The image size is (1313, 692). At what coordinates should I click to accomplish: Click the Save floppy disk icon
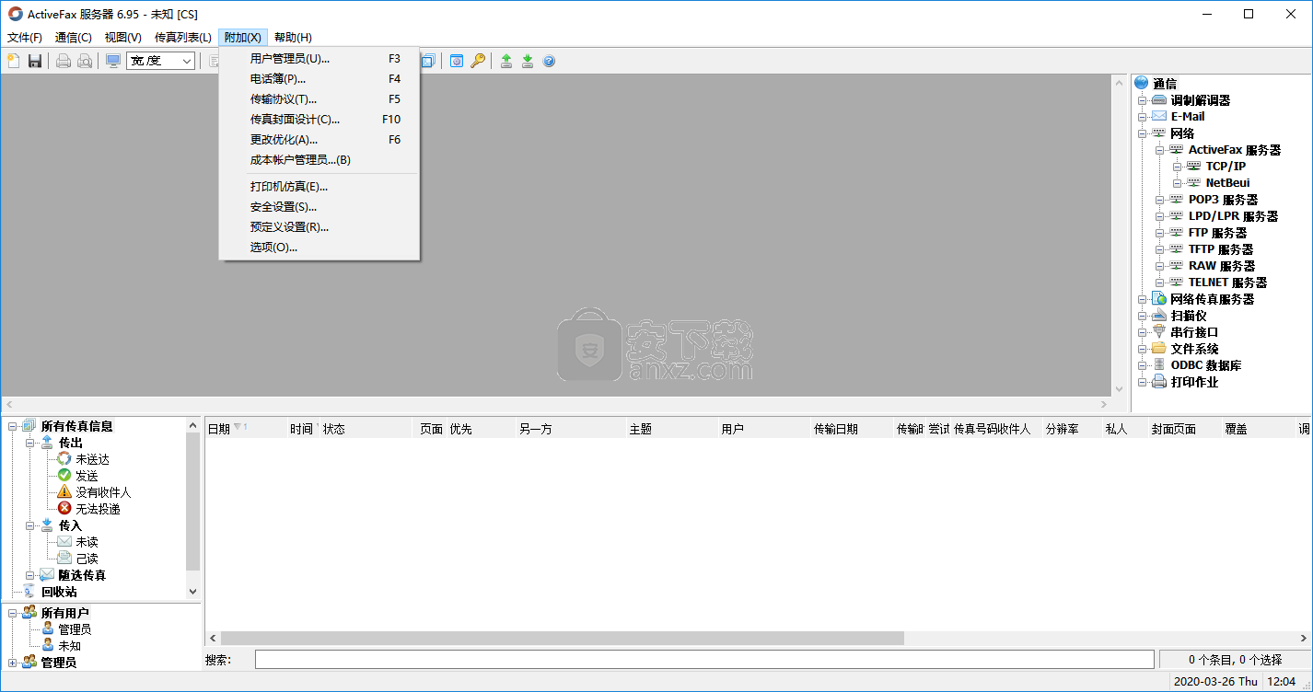35,61
